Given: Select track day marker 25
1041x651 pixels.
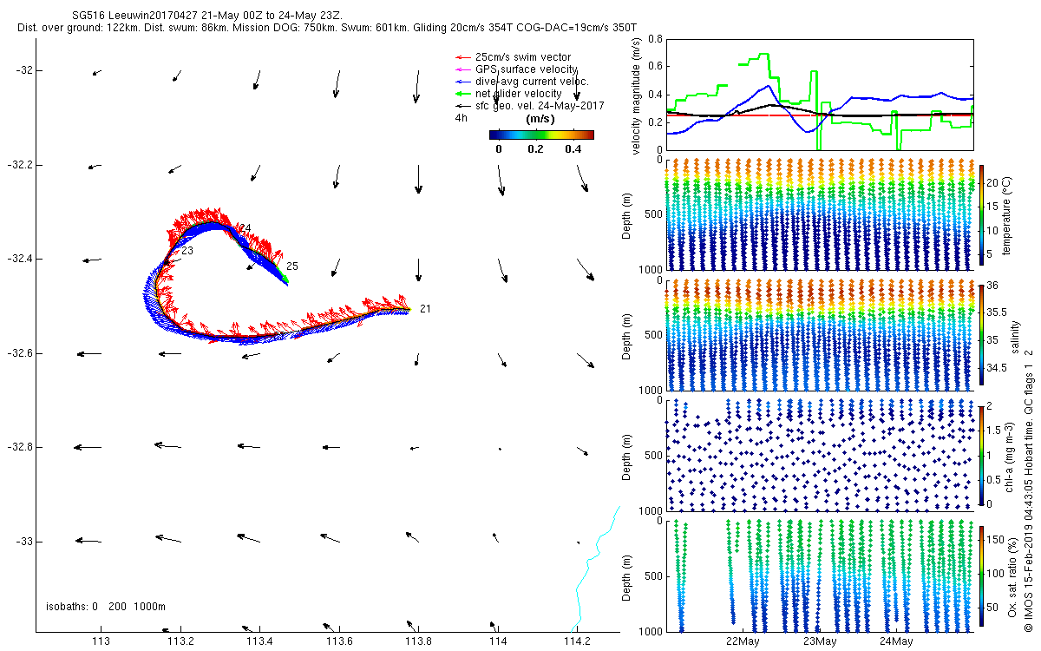Looking at the screenshot, I should (x=292, y=266).
